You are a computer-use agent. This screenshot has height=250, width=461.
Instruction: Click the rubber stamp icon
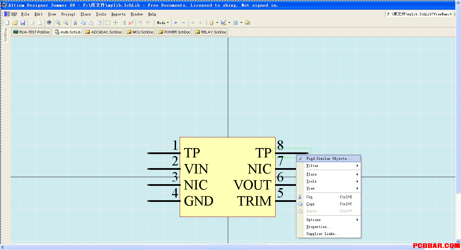point(99,23)
